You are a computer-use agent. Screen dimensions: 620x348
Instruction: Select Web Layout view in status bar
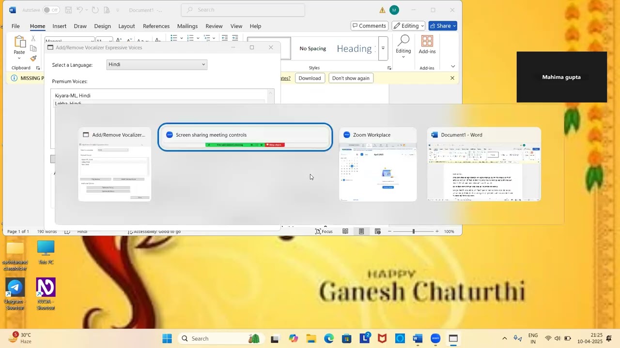pyautogui.click(x=378, y=232)
